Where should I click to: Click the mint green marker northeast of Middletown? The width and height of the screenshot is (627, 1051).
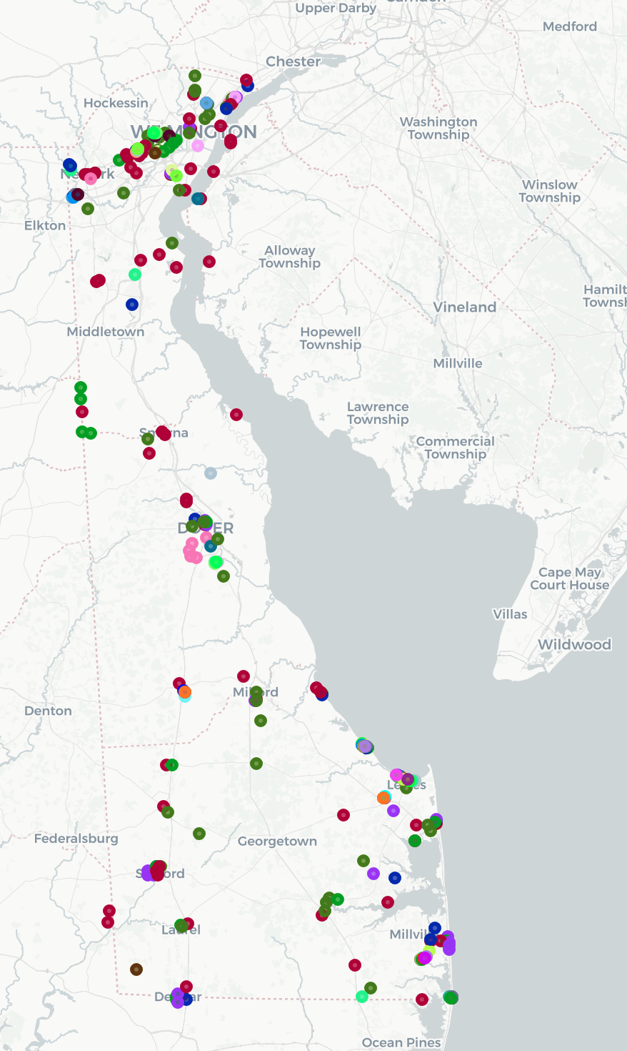click(x=135, y=275)
